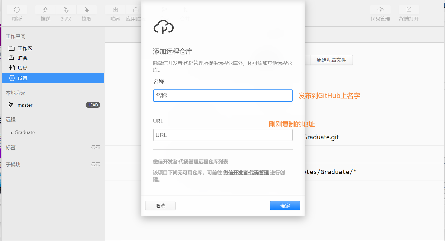Click Open in Terminal (终端打开) icon
This screenshot has height=241, width=445.
click(x=409, y=10)
